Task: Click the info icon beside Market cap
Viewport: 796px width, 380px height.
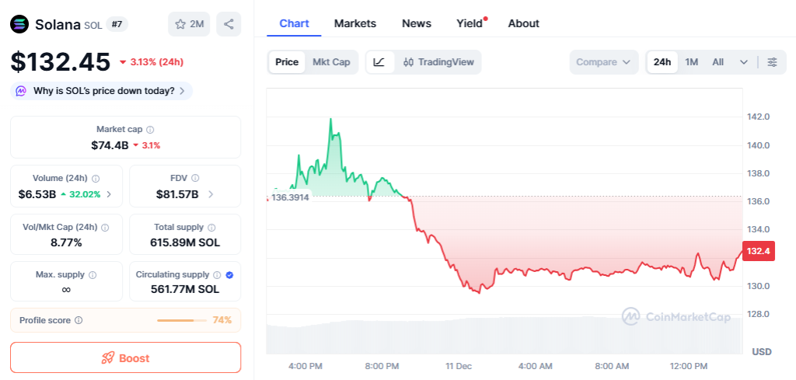Action: (x=150, y=130)
